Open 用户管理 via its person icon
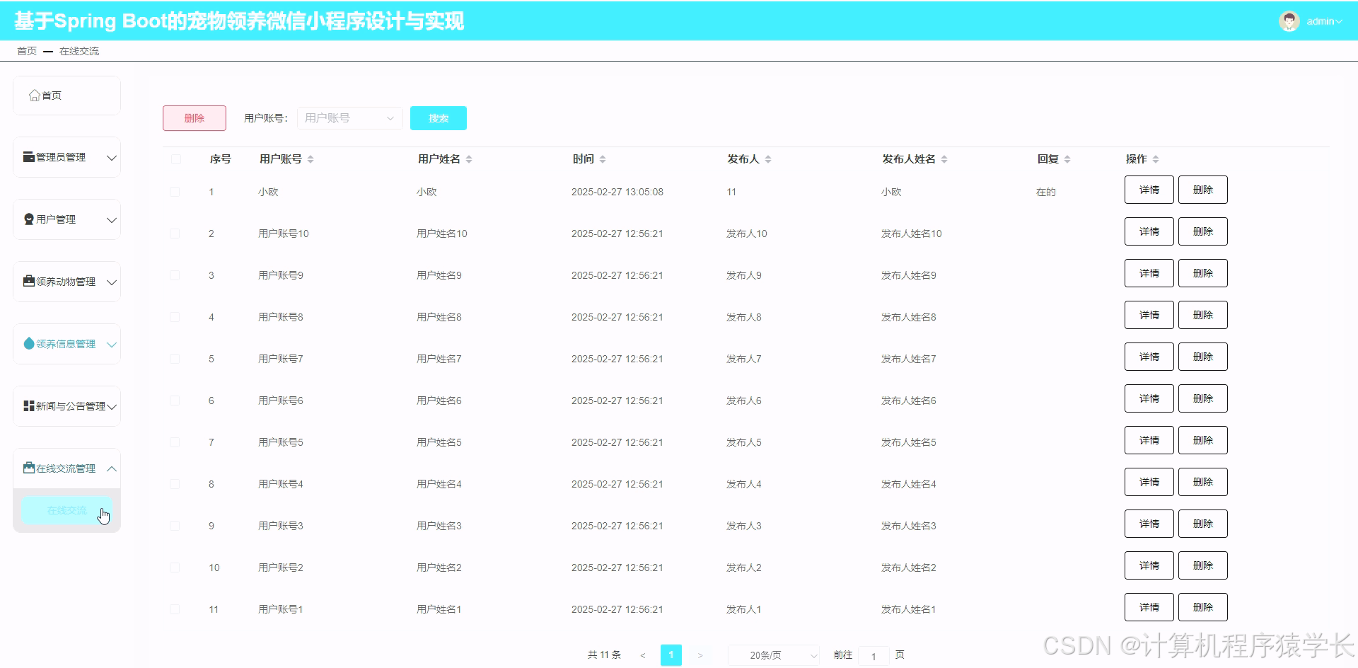 pyautogui.click(x=28, y=219)
